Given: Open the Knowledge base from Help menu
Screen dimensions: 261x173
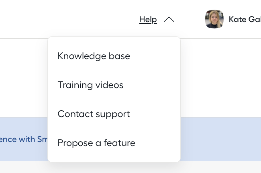Looking at the screenshot, I should (94, 56).
